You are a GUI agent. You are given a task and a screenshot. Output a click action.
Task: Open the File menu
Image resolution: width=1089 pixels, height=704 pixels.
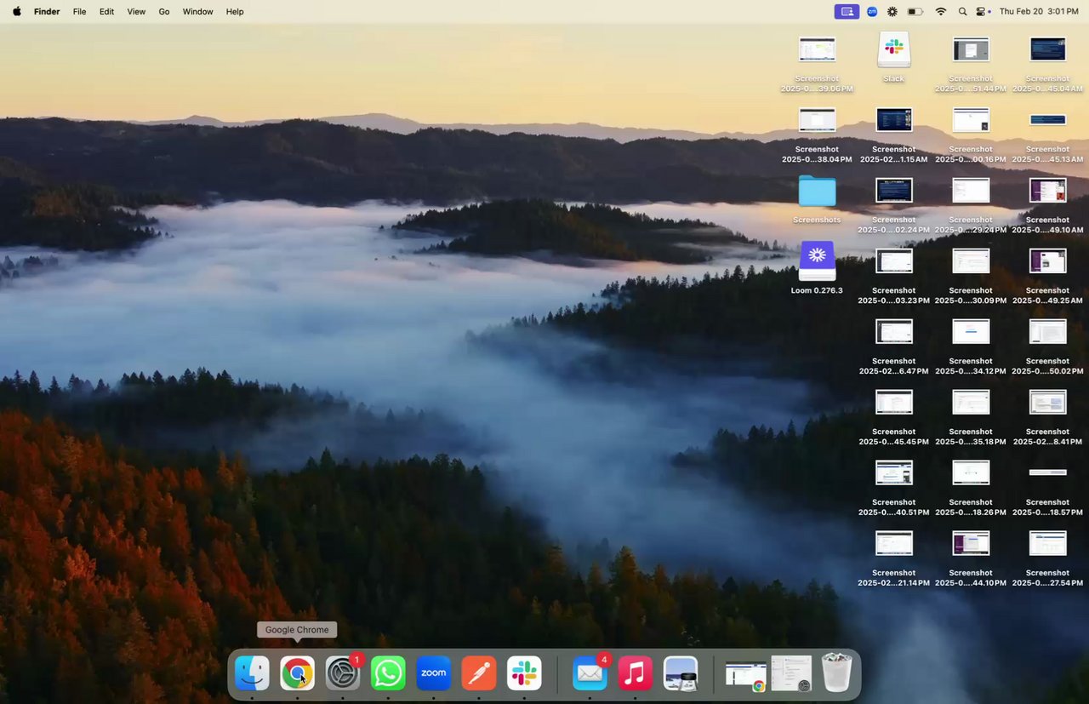(x=79, y=11)
